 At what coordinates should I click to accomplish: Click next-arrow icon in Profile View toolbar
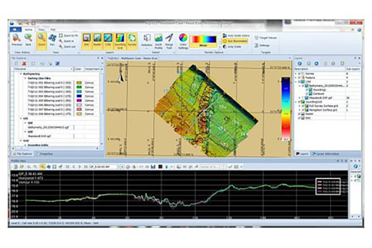[x=80, y=167]
